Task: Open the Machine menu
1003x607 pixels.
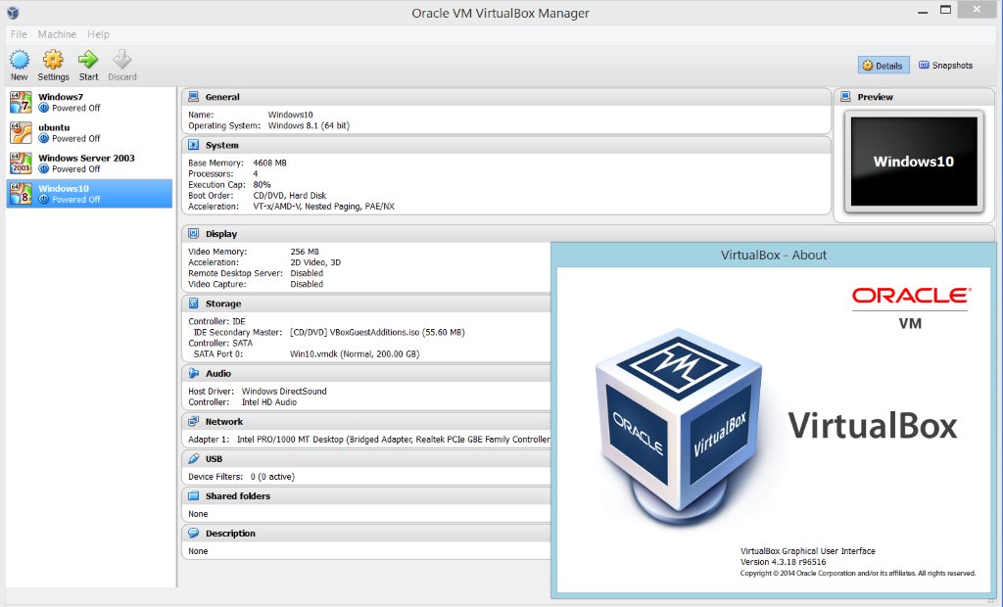Action: [57, 34]
